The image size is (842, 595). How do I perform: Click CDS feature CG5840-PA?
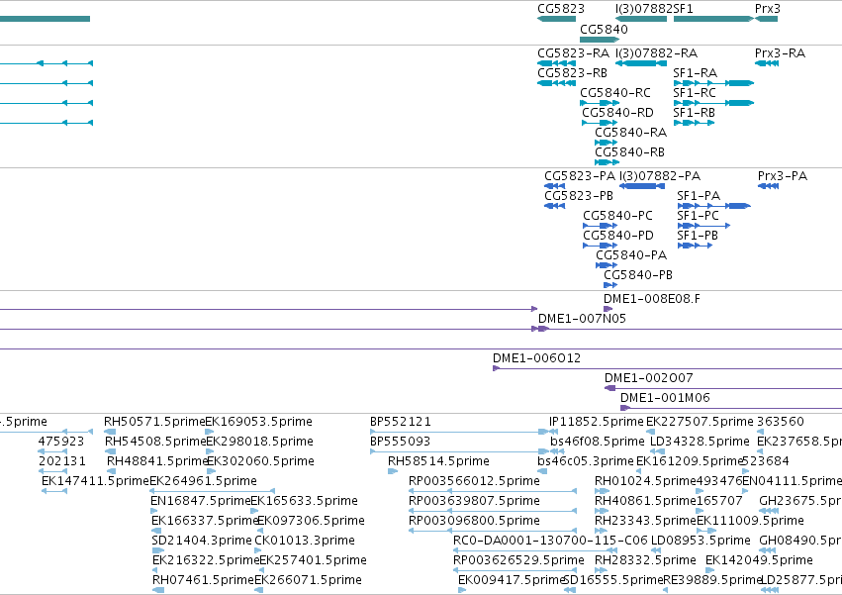(607, 265)
